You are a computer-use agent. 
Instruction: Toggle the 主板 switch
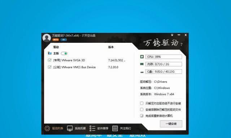[x=64, y=54]
